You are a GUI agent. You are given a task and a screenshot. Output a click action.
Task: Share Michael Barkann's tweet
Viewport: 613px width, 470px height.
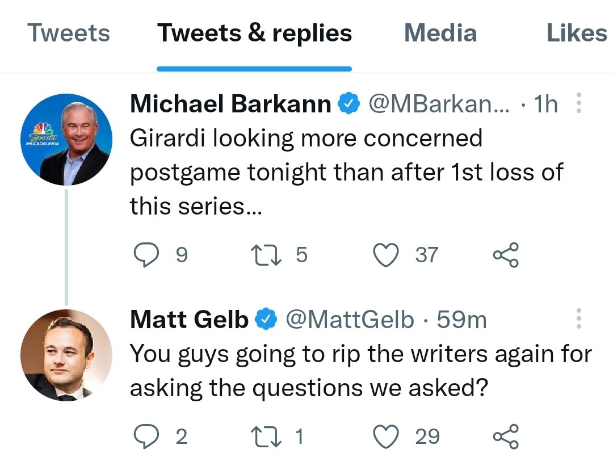[505, 255]
